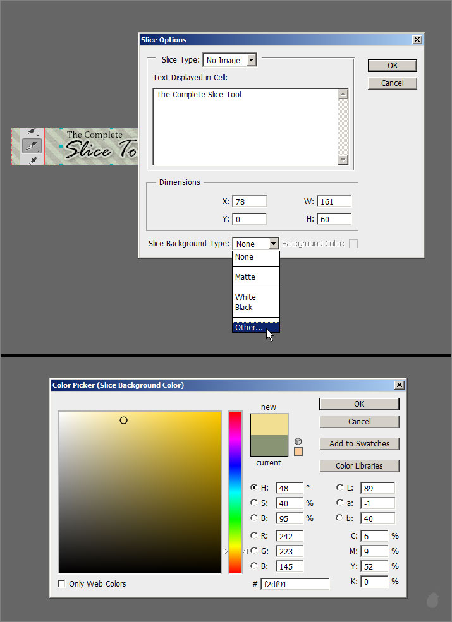This screenshot has height=622, width=452.
Task: Click Add to Swatches button
Action: point(359,444)
